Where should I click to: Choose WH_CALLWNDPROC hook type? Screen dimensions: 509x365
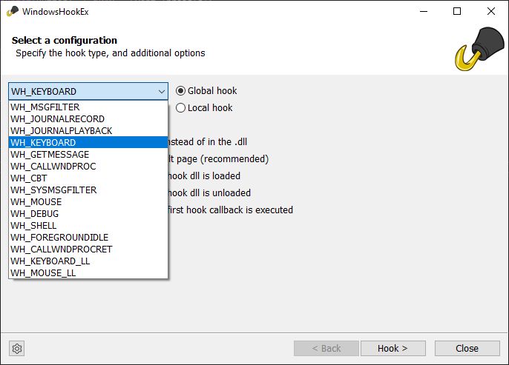(x=88, y=167)
